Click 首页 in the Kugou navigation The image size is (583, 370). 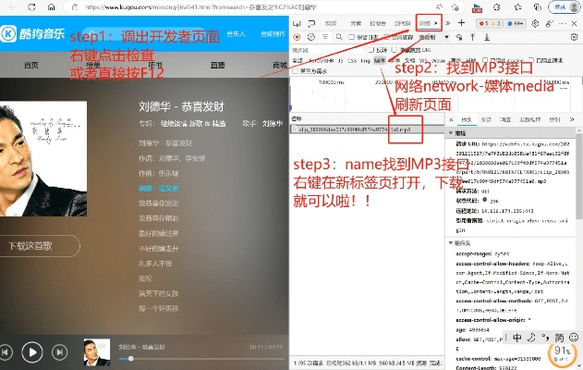point(31,65)
